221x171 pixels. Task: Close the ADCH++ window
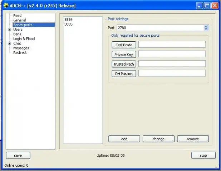coord(215,6)
